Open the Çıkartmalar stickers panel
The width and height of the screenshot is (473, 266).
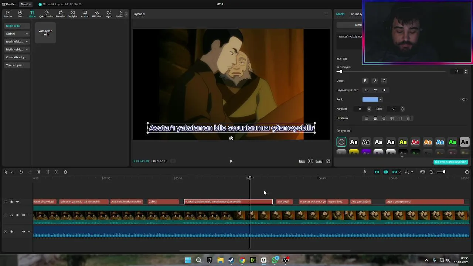pyautogui.click(x=46, y=14)
